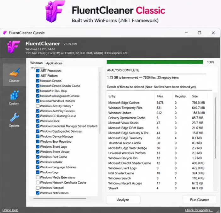Select the Windows Update result row
This screenshot has width=221, height=213.
156,113
